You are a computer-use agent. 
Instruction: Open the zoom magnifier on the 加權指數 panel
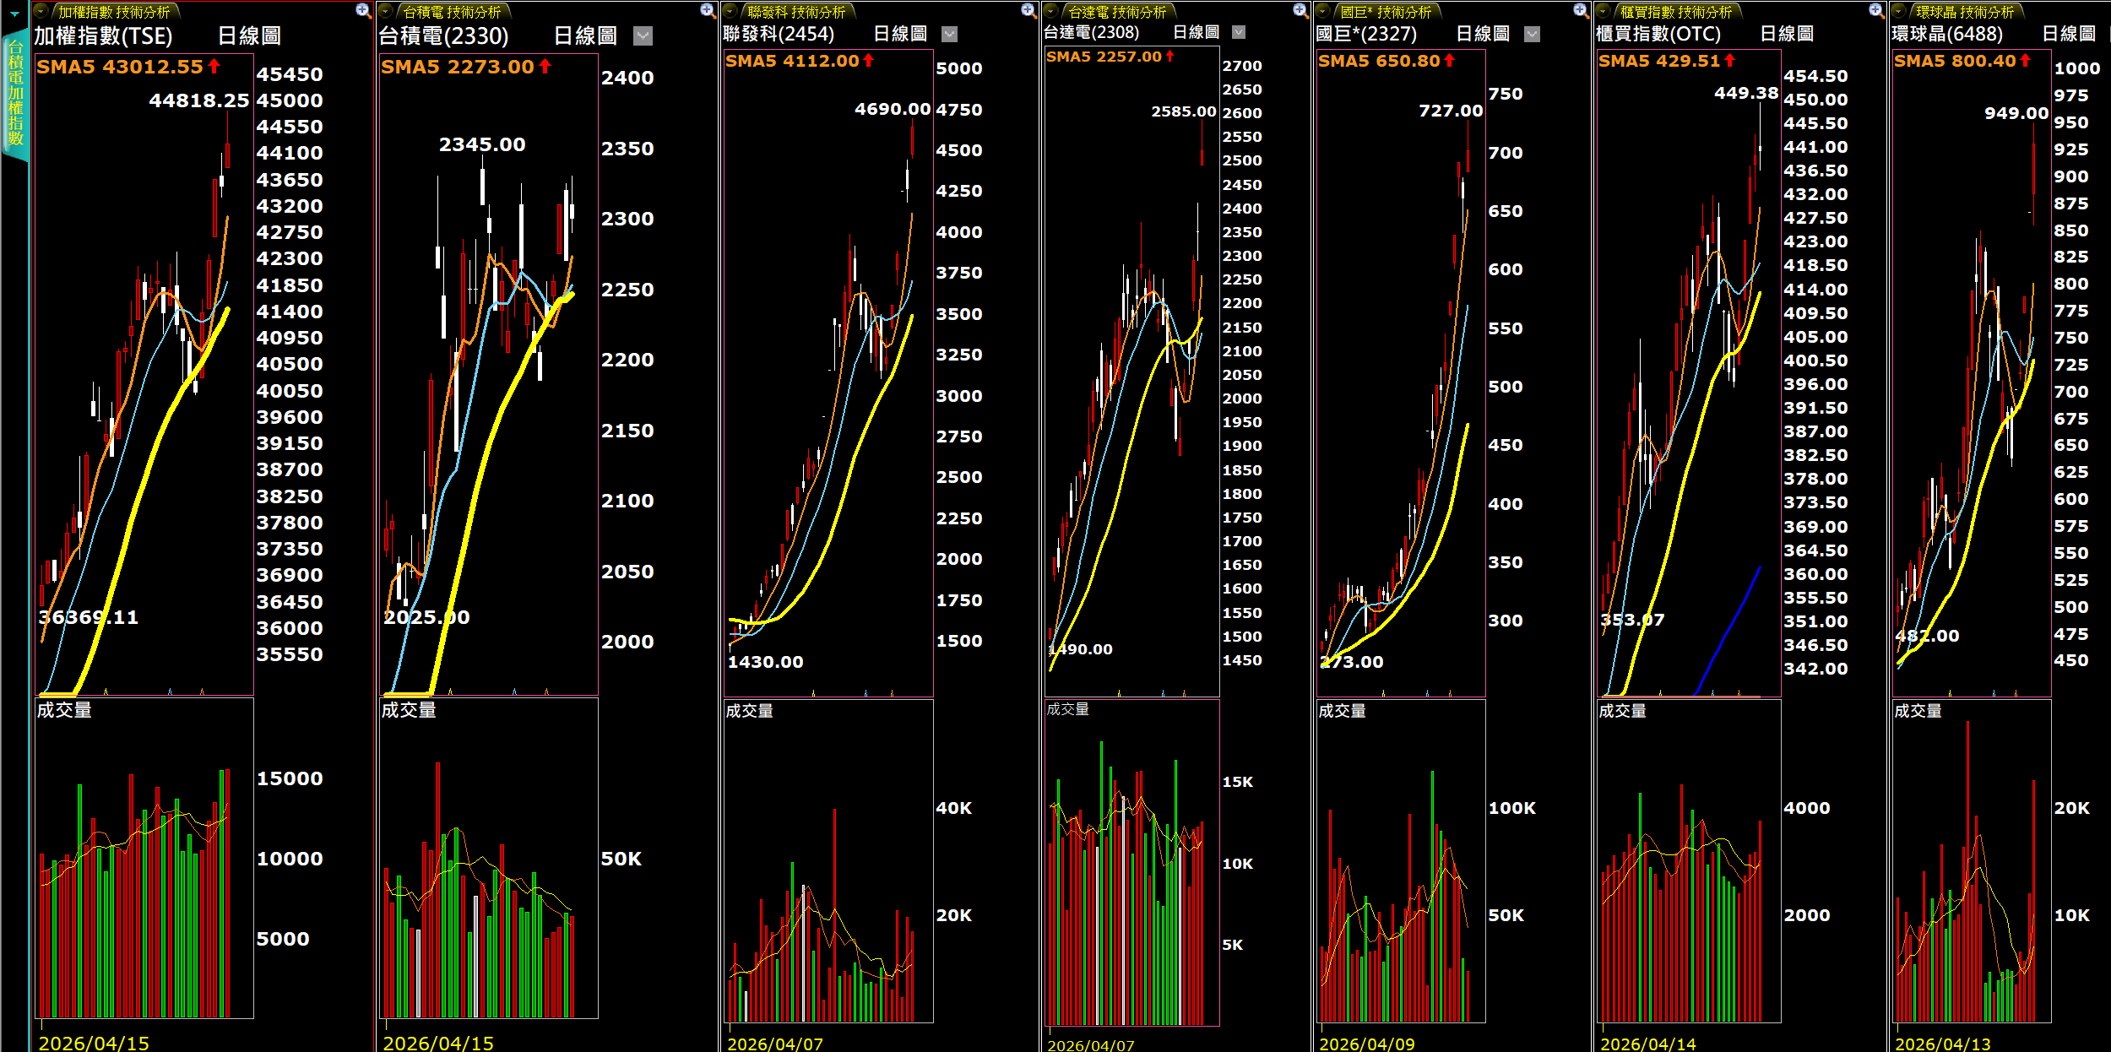363,11
